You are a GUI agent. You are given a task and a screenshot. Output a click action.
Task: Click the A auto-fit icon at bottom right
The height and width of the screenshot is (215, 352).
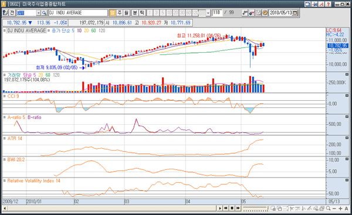(x=346, y=209)
